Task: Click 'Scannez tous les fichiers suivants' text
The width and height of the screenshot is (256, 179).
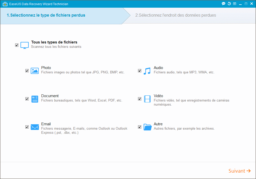Action: (56, 47)
